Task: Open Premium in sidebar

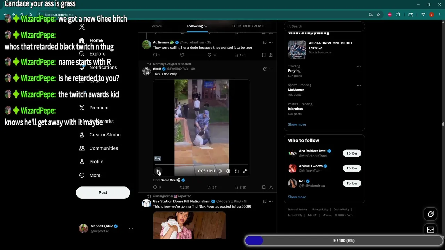Action: pos(94,108)
